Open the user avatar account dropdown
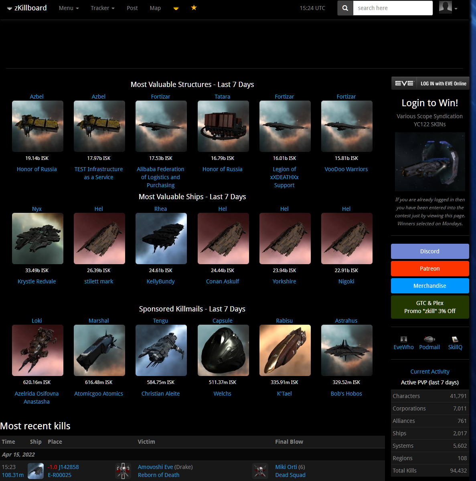The width and height of the screenshot is (476, 481). [448, 8]
